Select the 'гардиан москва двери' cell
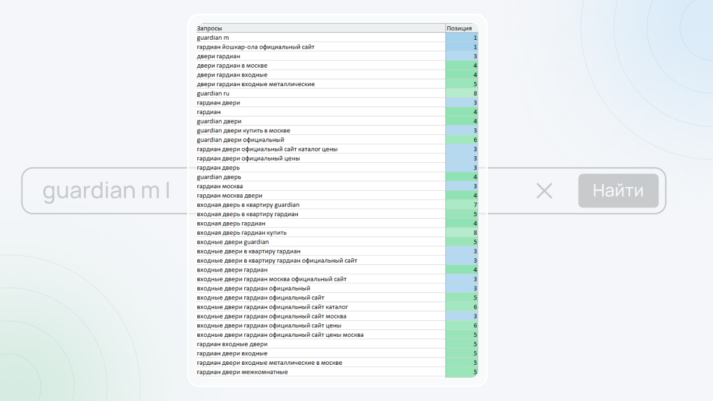This screenshot has height=401, width=713. coord(321,195)
